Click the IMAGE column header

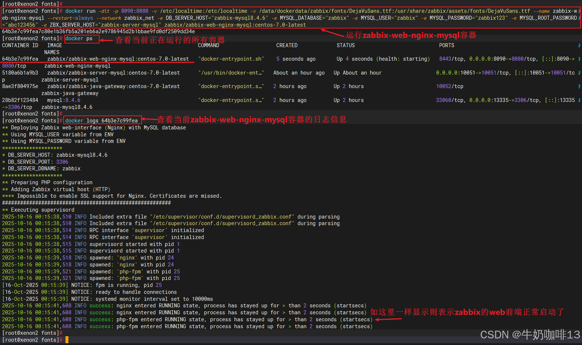[55, 45]
